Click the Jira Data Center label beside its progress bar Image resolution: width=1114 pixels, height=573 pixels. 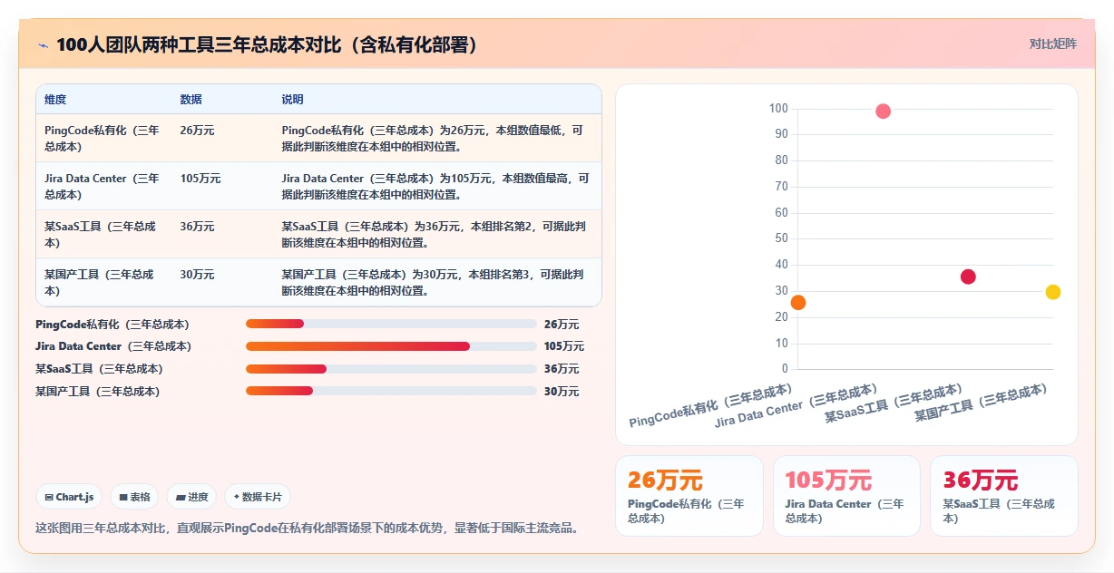[x=113, y=346]
